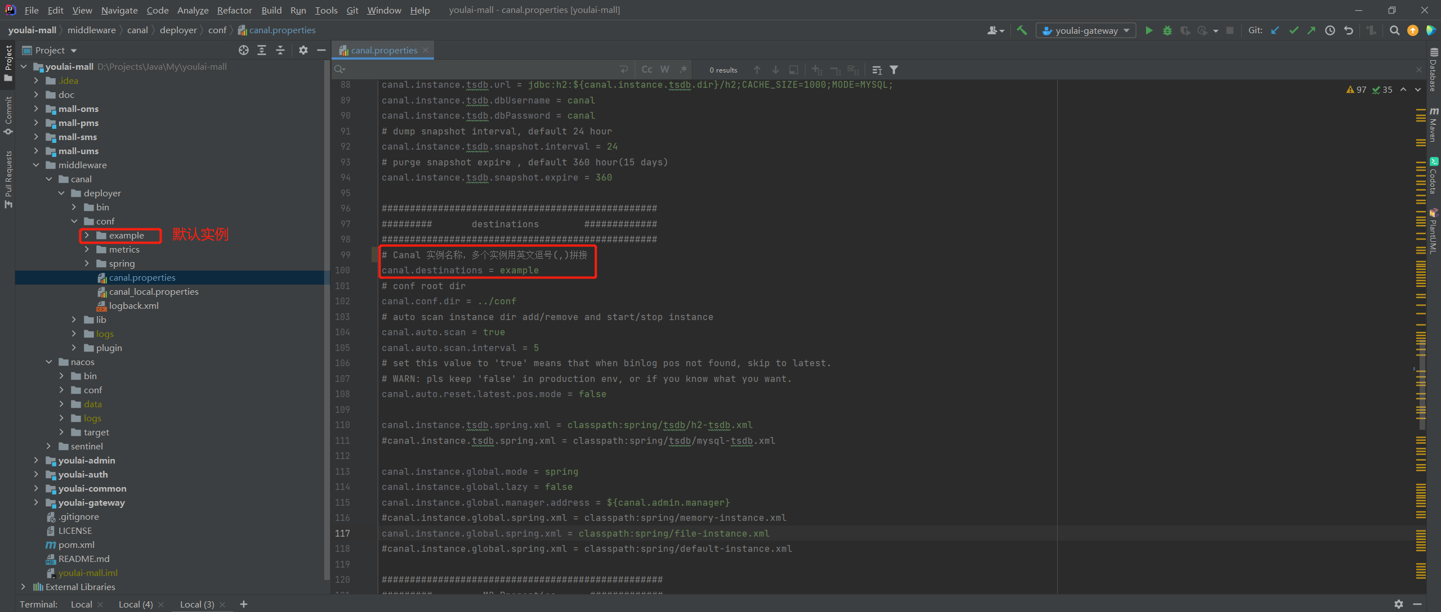Click the Search Everywhere magnifier icon
1441x612 pixels.
[1394, 30]
